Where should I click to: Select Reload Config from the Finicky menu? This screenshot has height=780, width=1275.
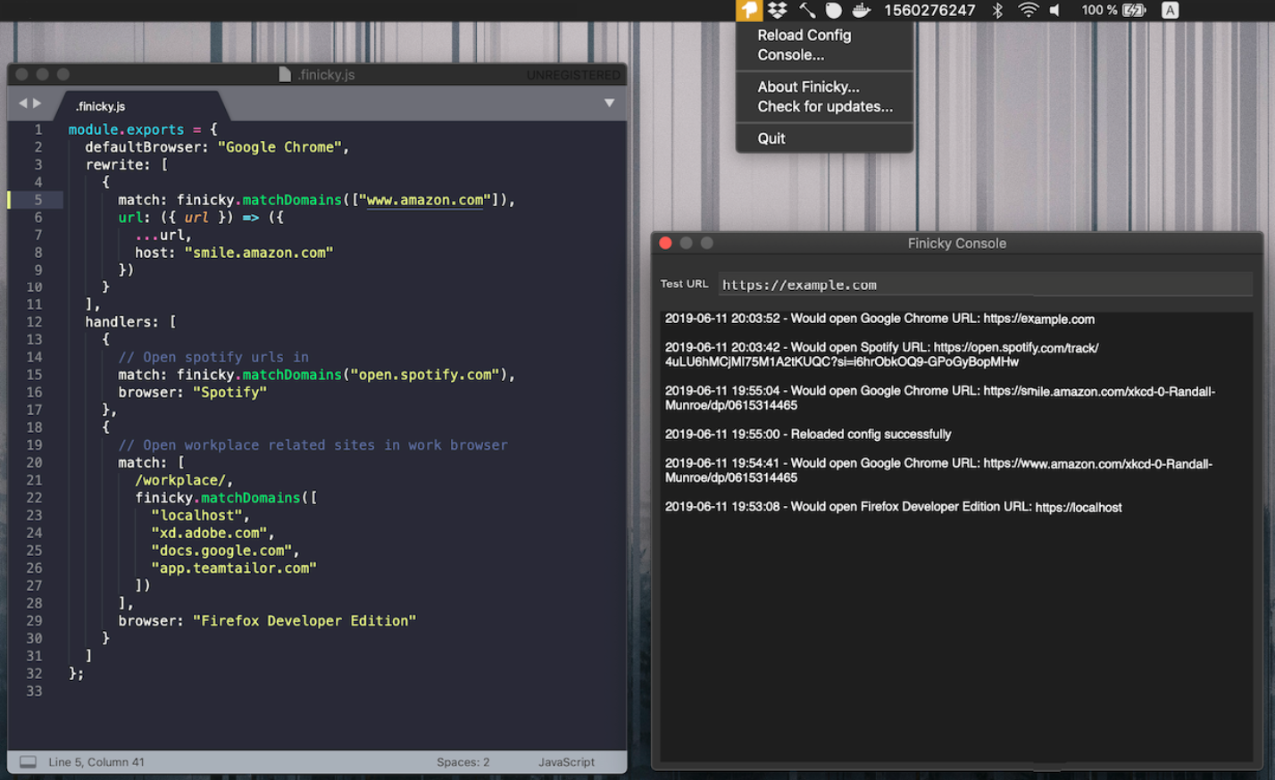coord(804,36)
